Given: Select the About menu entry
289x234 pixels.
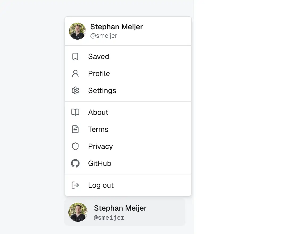Looking at the screenshot, I should pyautogui.click(x=128, y=112).
